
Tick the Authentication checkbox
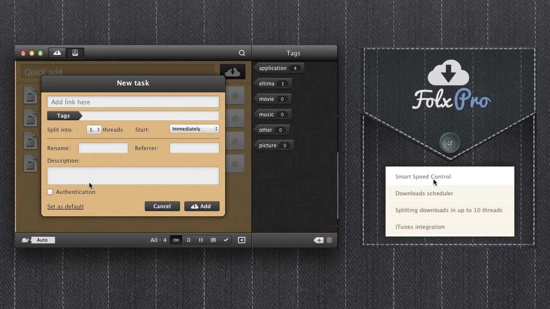coord(50,192)
